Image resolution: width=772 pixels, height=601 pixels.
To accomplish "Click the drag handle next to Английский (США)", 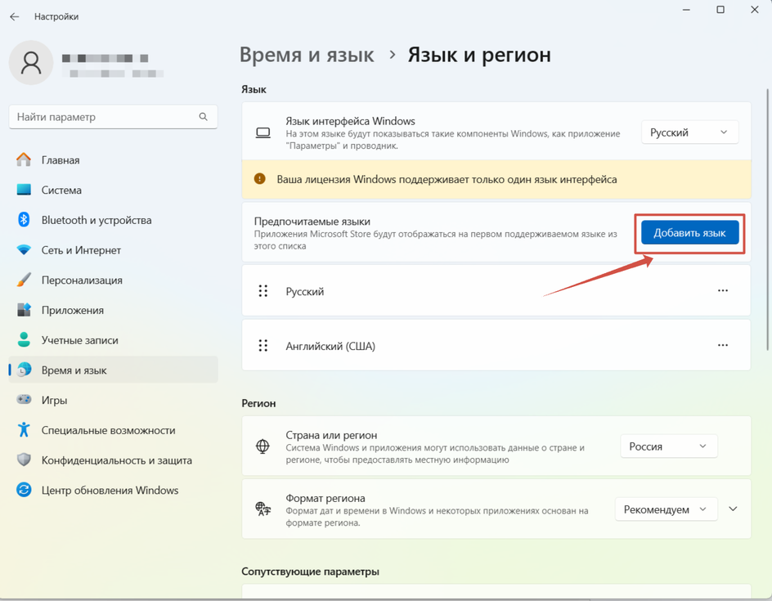I will pos(263,346).
